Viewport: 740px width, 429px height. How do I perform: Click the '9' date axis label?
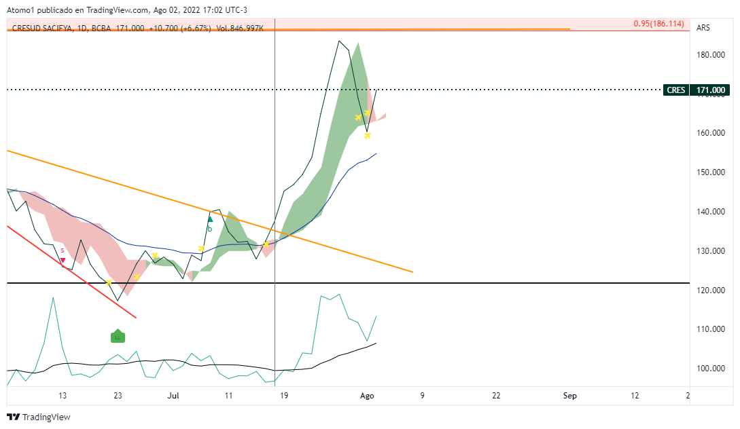[422, 396]
